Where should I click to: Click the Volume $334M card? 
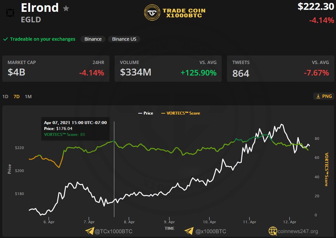coord(168,69)
